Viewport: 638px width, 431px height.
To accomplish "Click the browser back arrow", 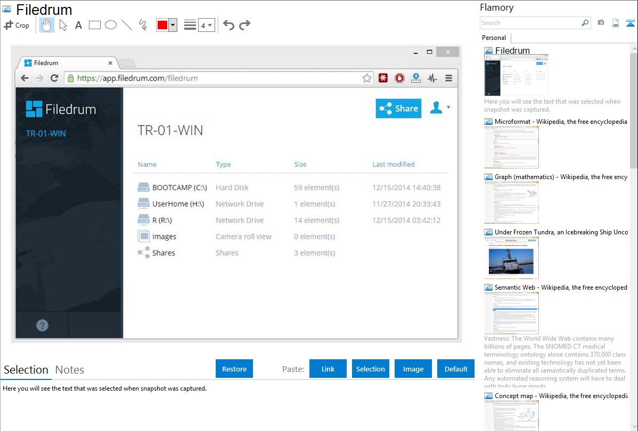I will [25, 78].
